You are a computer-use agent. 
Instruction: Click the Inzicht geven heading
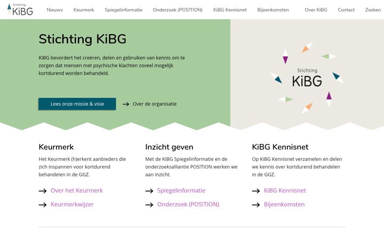pos(169,147)
